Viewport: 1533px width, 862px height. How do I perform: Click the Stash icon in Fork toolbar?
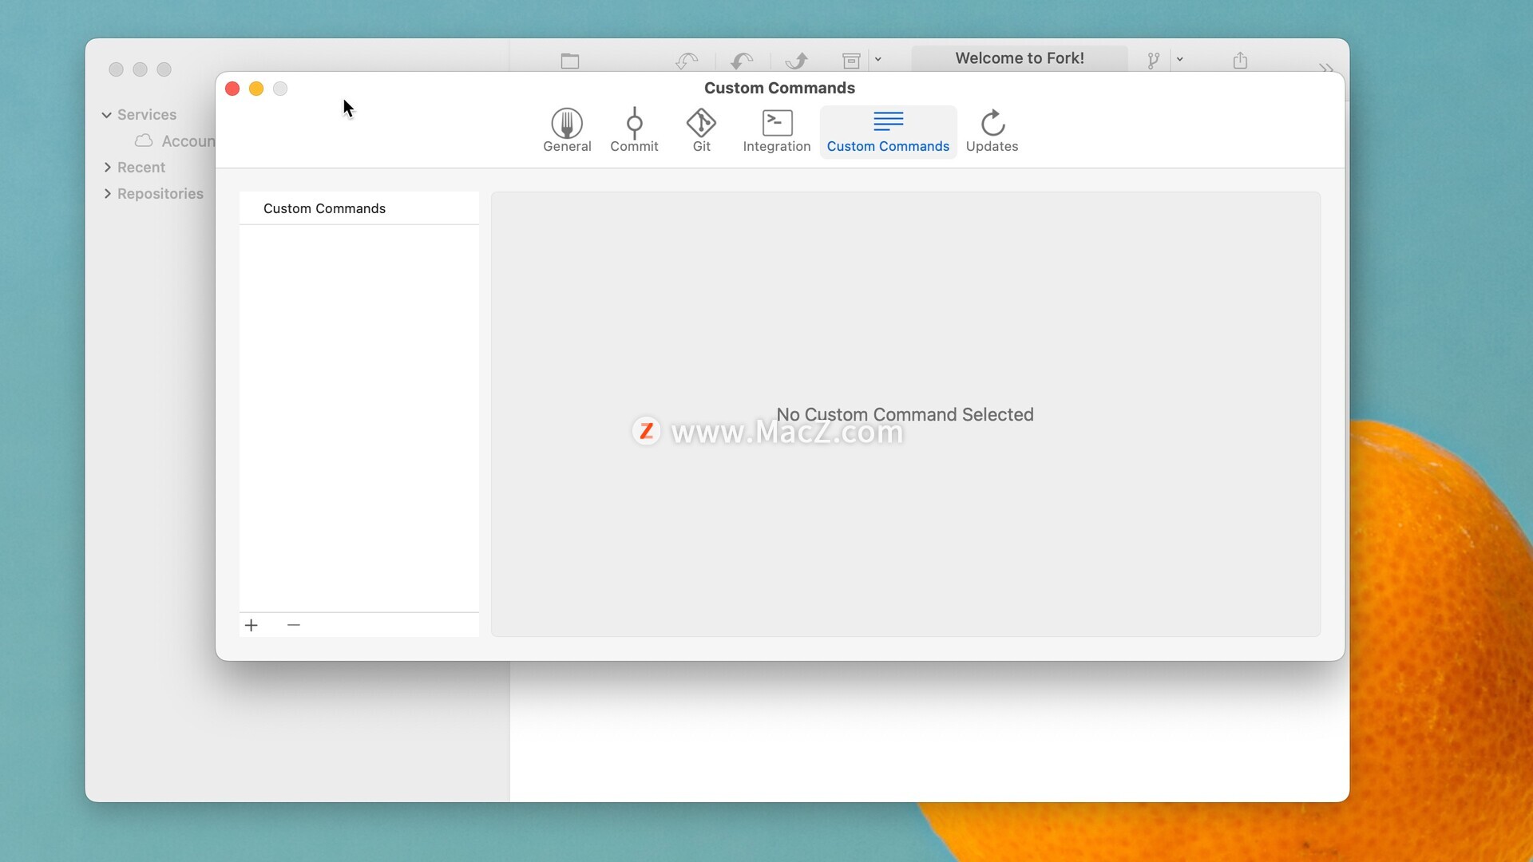click(851, 61)
